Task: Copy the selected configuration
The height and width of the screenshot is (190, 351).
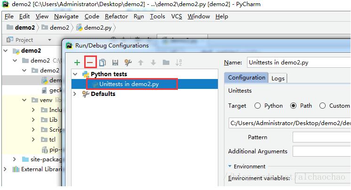Action: (x=103, y=63)
